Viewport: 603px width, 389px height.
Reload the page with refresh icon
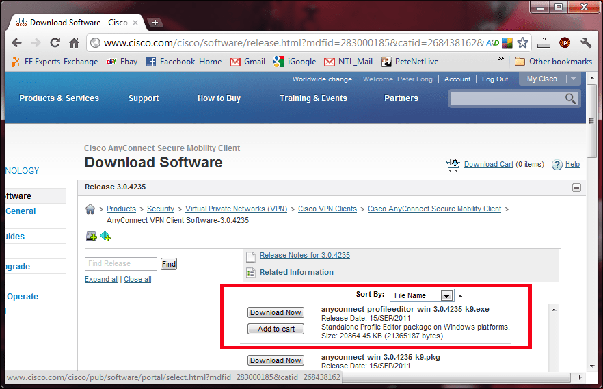click(55, 42)
